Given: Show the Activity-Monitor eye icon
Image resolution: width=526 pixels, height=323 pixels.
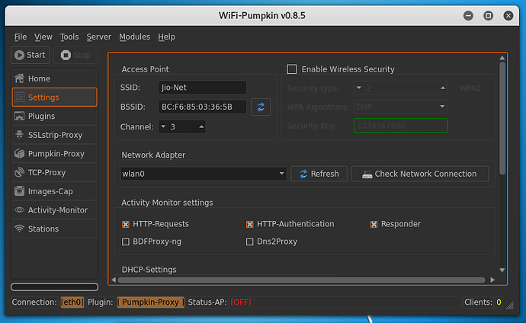Looking at the screenshot, I should 19,210.
